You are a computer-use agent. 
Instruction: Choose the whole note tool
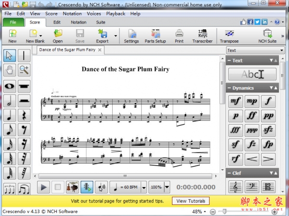pos(10,86)
